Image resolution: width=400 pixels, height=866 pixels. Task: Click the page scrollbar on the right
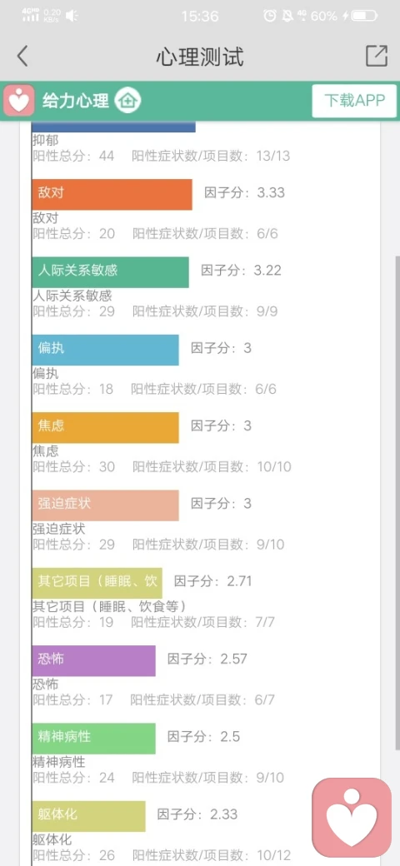397,503
